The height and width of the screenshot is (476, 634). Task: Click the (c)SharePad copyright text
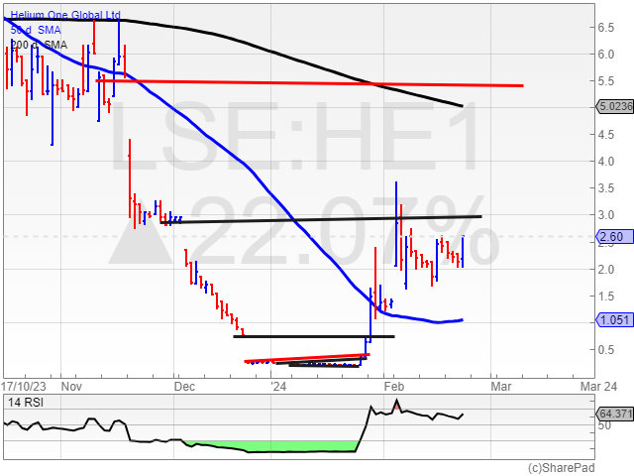point(562,468)
